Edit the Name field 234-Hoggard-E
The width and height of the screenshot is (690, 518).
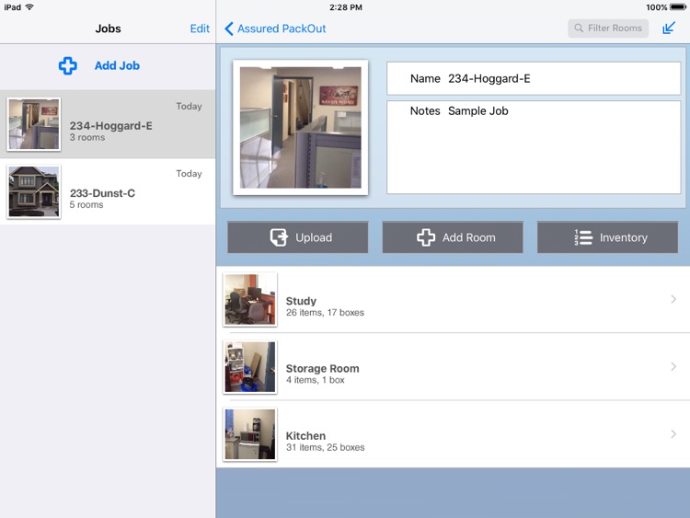click(534, 78)
